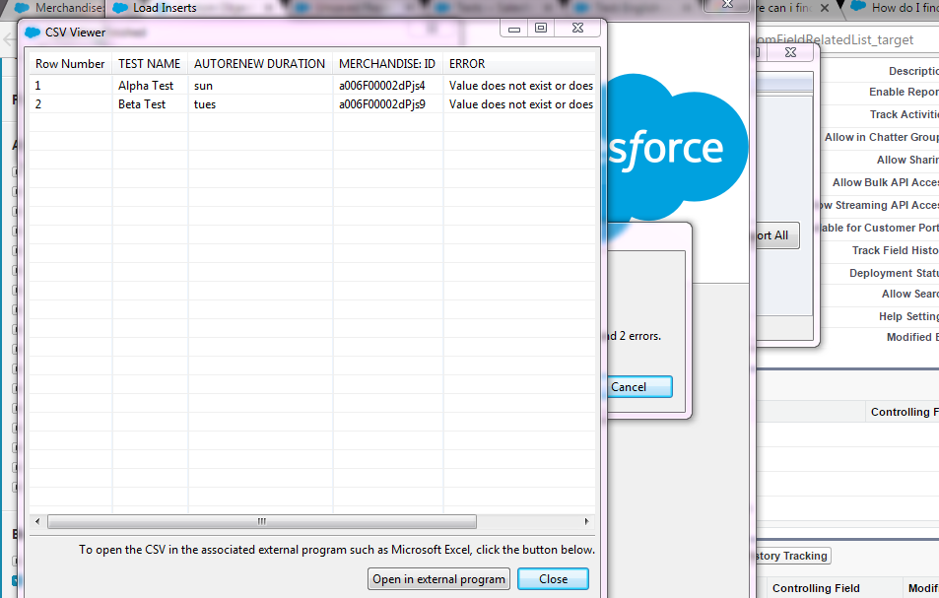
Task: Switch to the Merchandise browser tab
Action: tap(59, 8)
